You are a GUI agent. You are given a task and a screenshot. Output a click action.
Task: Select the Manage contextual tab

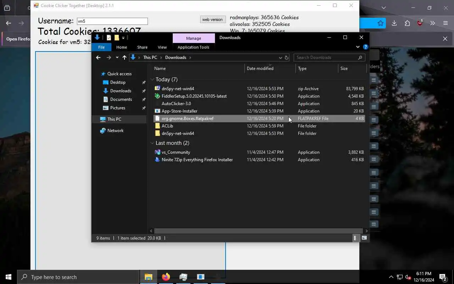[194, 38]
